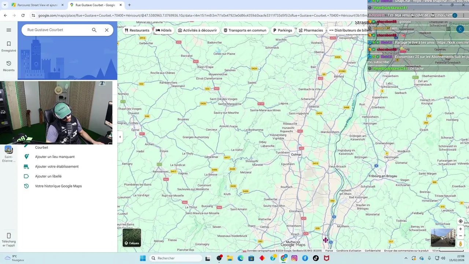Viewport: 469px width, 264px height.
Task: Close the Parcourez Street View tab
Action: click(62, 5)
